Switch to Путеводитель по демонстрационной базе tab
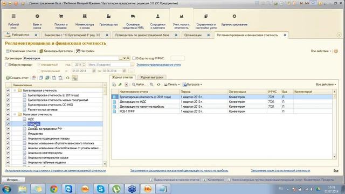 point(142,35)
